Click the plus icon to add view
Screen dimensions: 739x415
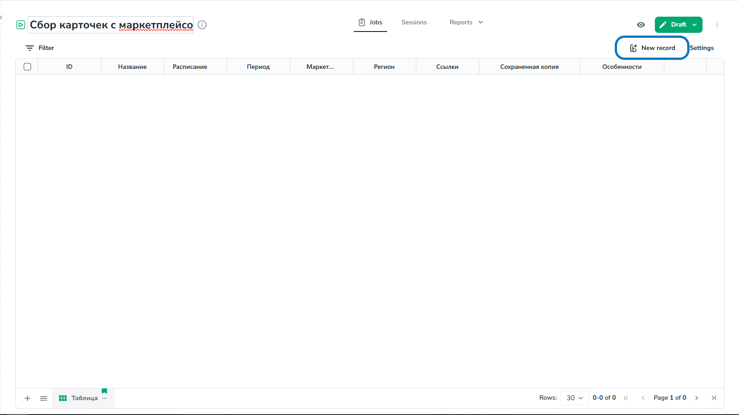[27, 398]
